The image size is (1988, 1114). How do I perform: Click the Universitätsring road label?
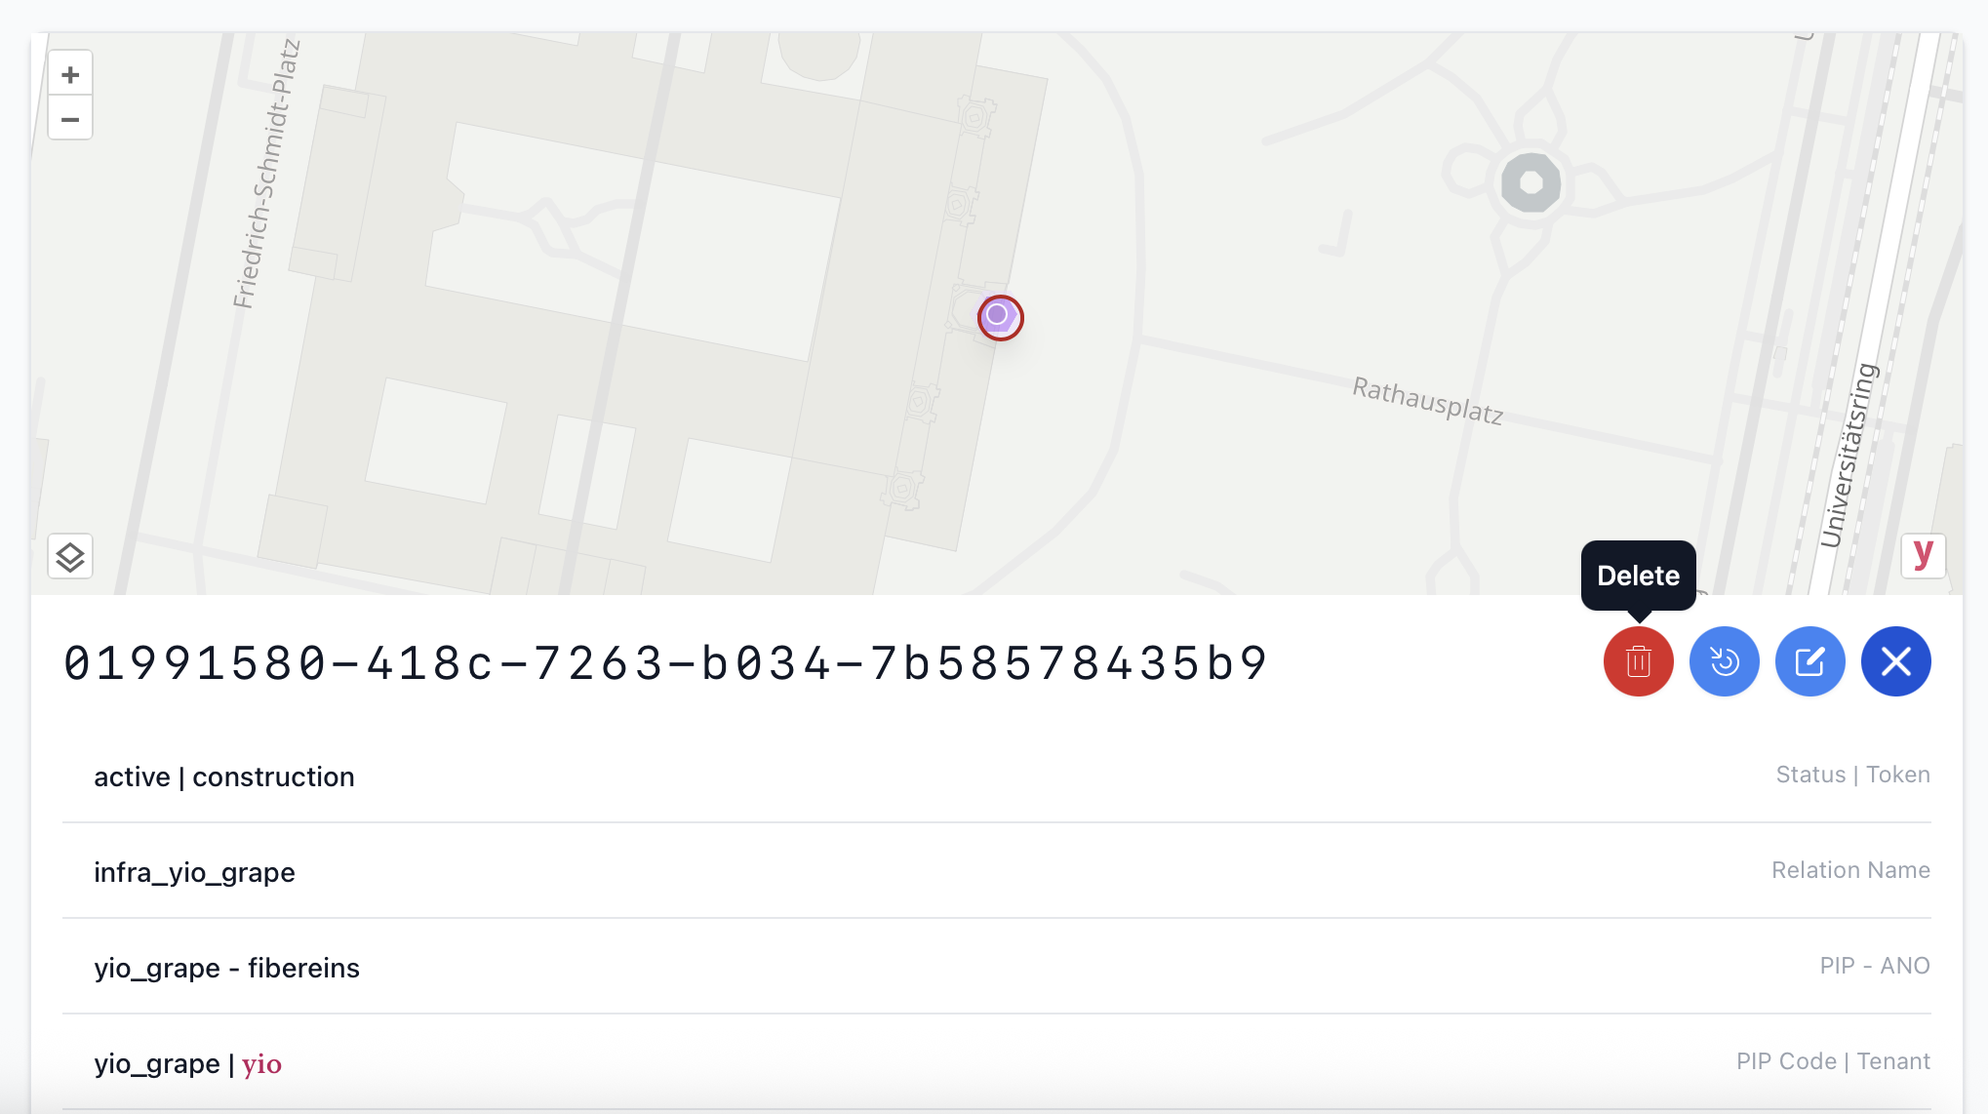tap(1849, 456)
